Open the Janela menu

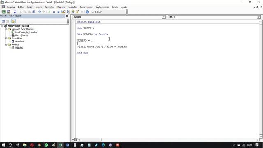coord(115,7)
